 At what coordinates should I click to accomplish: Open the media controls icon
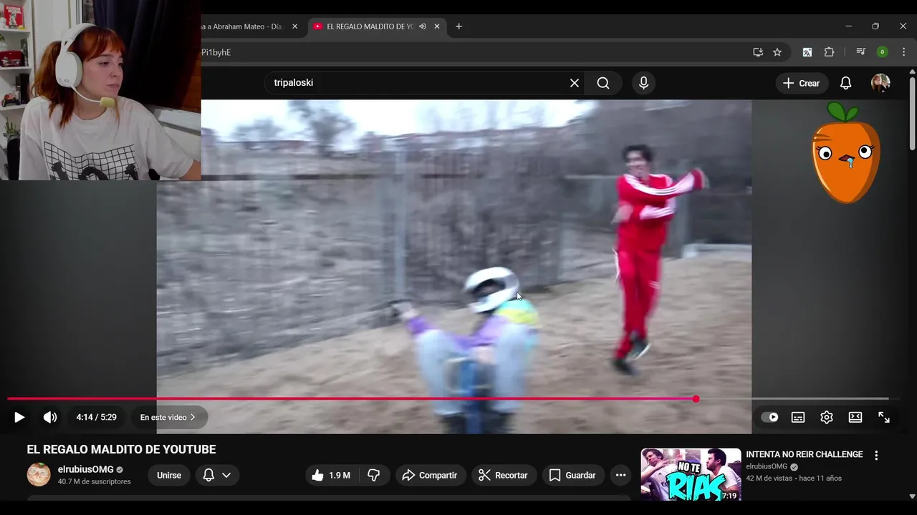[x=860, y=52]
